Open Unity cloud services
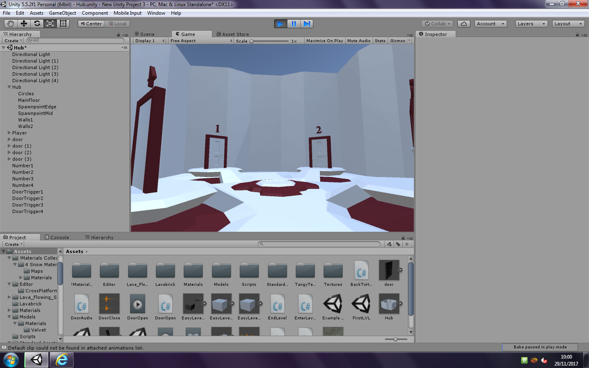Screen dimensions: 589x368 coord(463,23)
